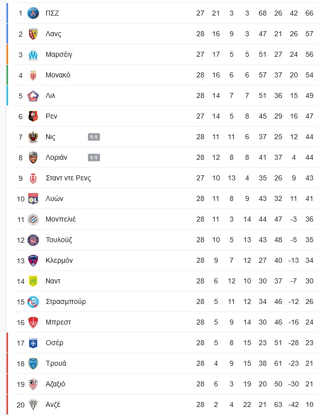Click the Οσέρ team name
This screenshot has height=416, width=318.
pos(54,343)
